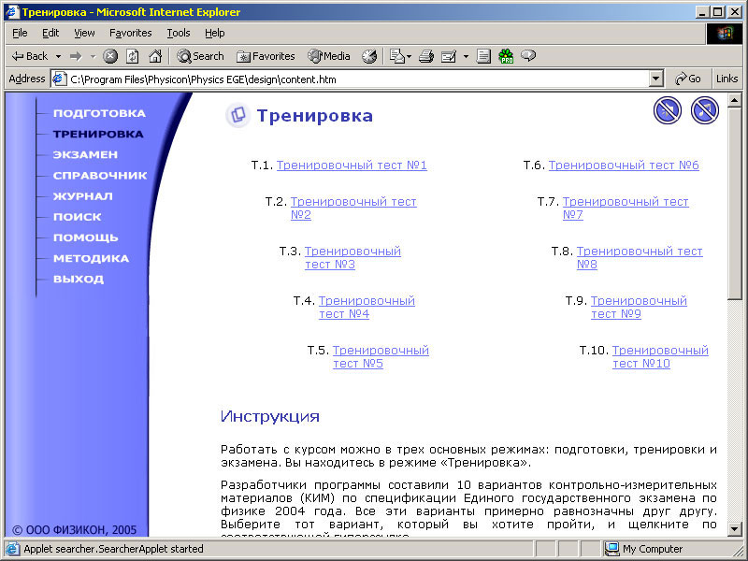
Task: Start Тренировочный тест №7
Action: [x=626, y=208]
